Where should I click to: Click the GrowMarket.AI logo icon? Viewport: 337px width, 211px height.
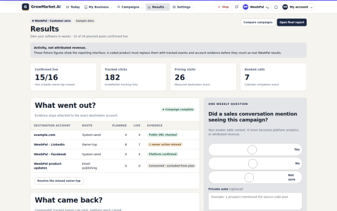click(x=25, y=7)
